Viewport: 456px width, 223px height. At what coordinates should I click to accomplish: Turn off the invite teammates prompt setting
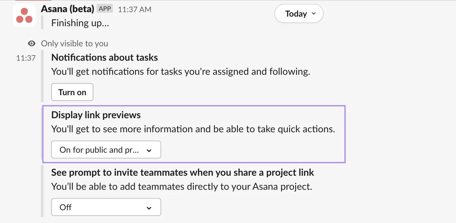[x=106, y=207]
